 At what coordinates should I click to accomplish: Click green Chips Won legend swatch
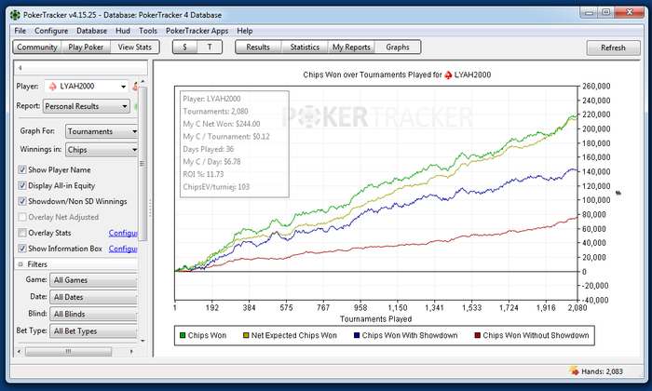tap(183, 335)
